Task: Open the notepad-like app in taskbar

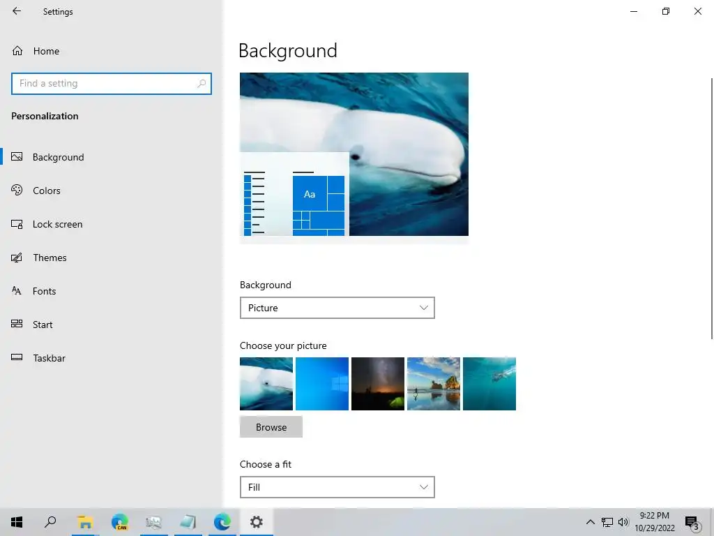Action: 188,522
